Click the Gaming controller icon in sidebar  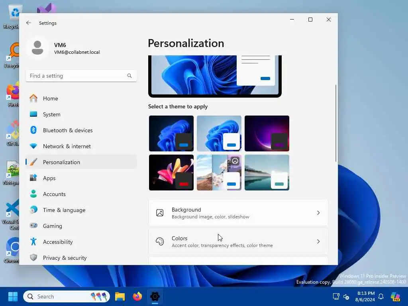pyautogui.click(x=33, y=226)
